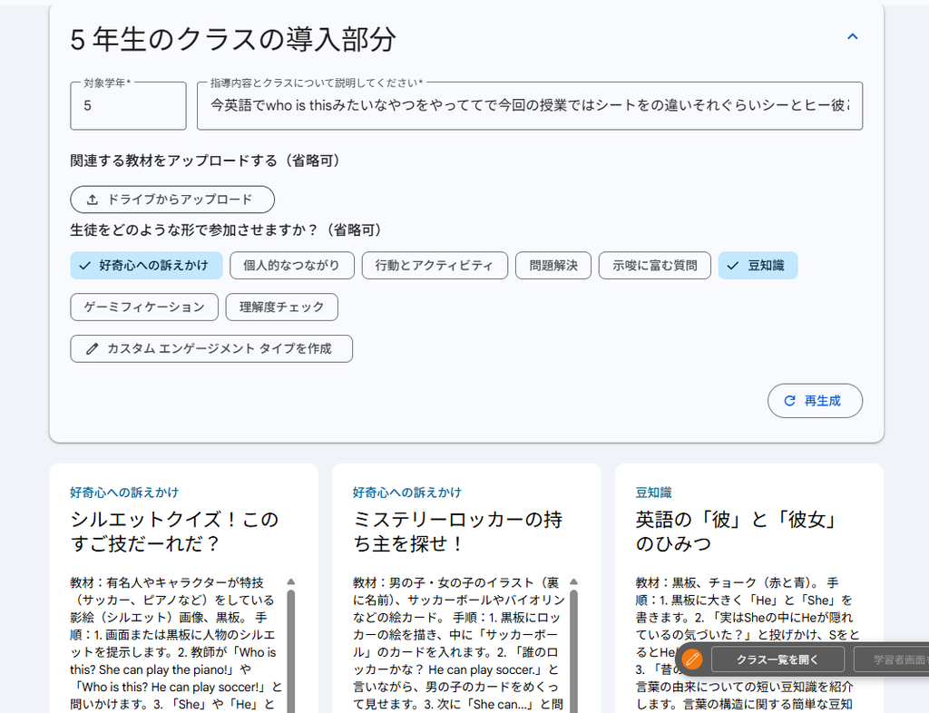Select the 個人的なつながり chip
Screen dimensions: 929x713
[x=292, y=265]
